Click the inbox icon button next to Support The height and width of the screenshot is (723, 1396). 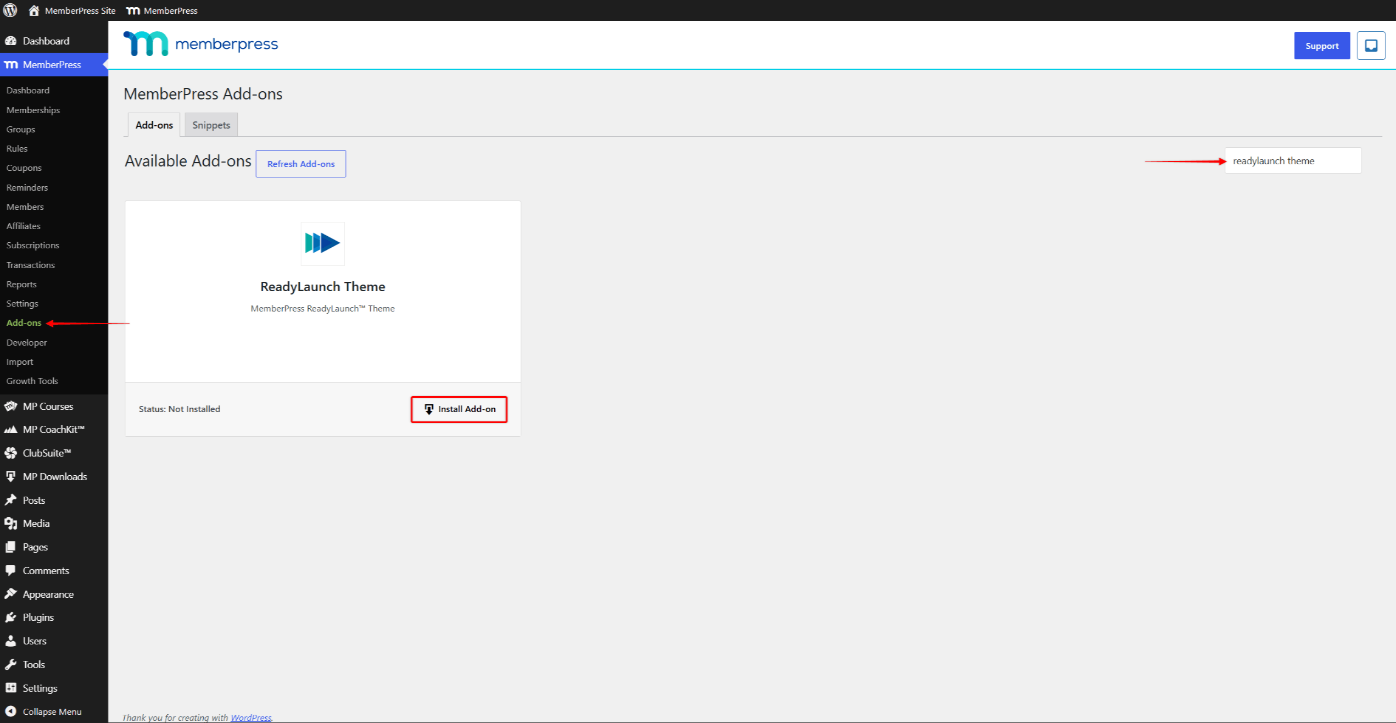1371,46
